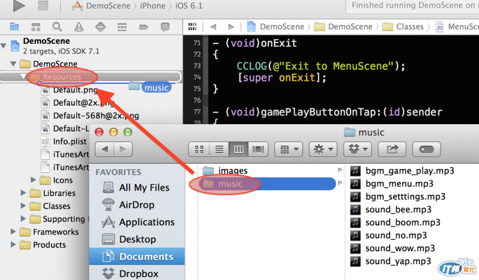Open All My Files in Finder sidebar
This screenshot has width=479, height=280.
click(x=136, y=187)
